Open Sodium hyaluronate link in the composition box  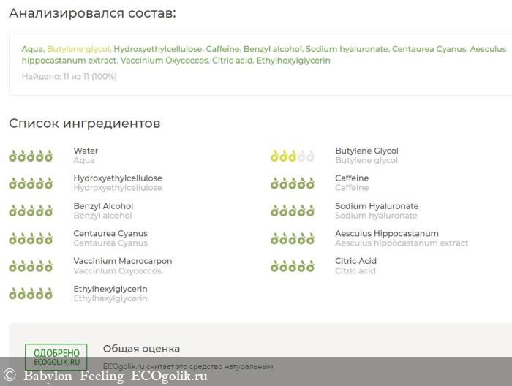tap(347, 49)
